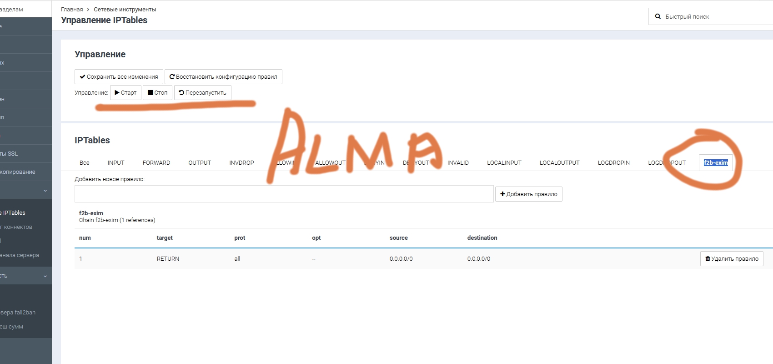This screenshot has height=364, width=773.
Task: Open the FORWARD chain tab
Action: point(156,163)
